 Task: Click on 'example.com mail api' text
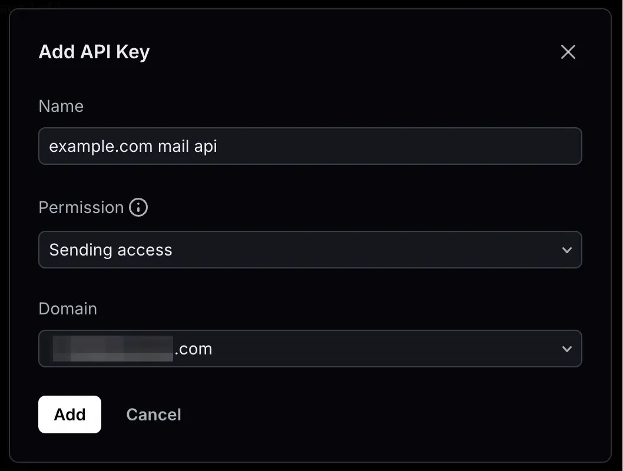[133, 147]
